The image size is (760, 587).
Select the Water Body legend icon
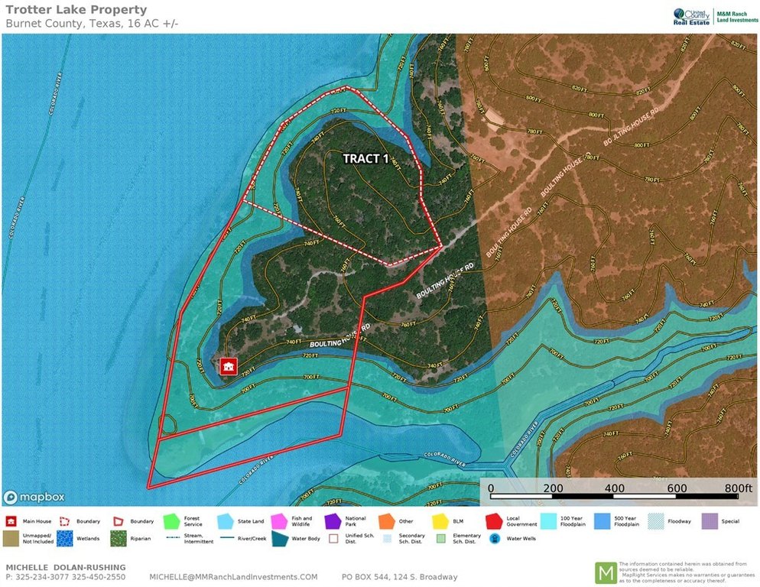(279, 539)
